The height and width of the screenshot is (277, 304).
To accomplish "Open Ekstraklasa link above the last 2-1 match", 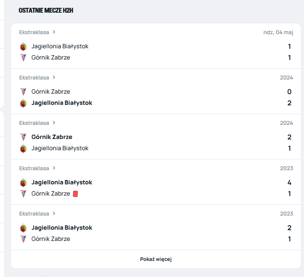I will 34,214.
